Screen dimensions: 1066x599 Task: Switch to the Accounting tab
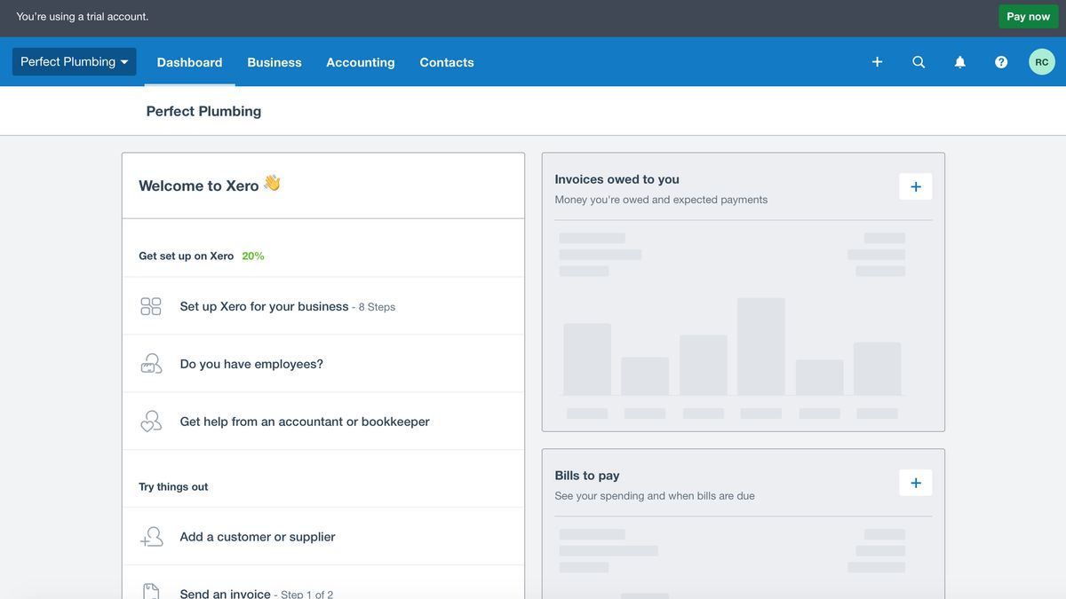[360, 61]
